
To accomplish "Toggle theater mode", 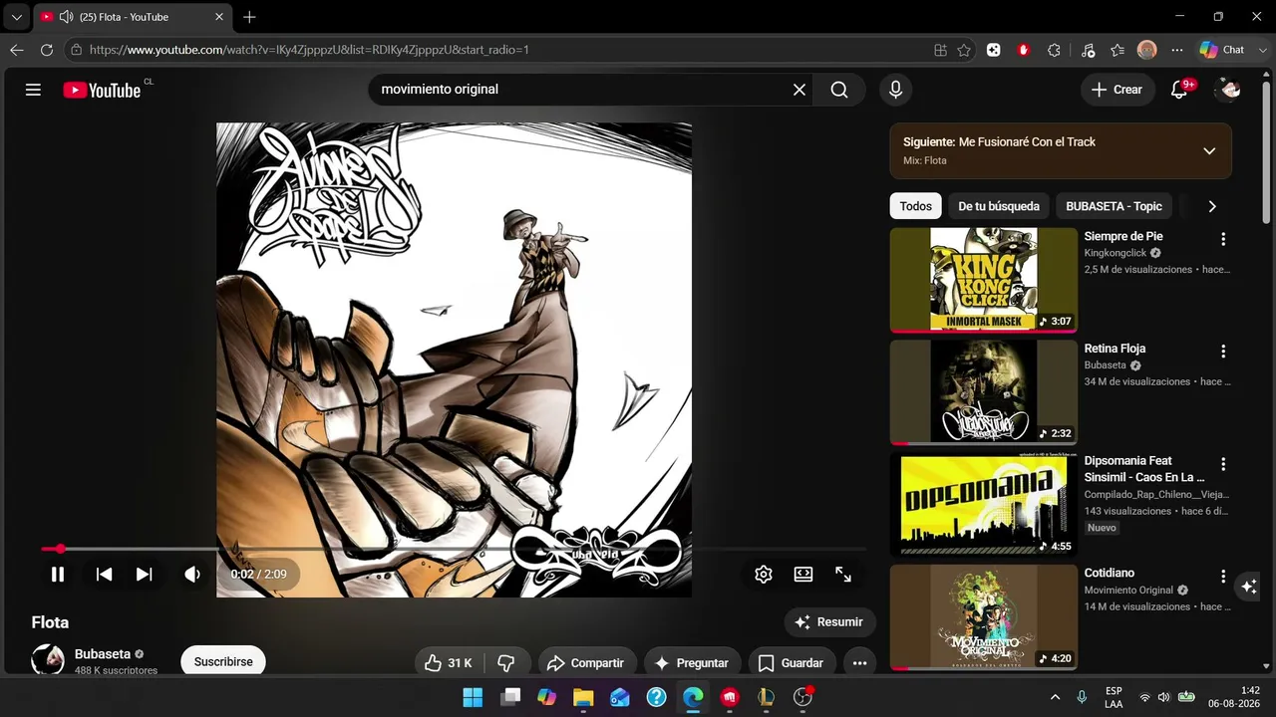I will point(803,575).
